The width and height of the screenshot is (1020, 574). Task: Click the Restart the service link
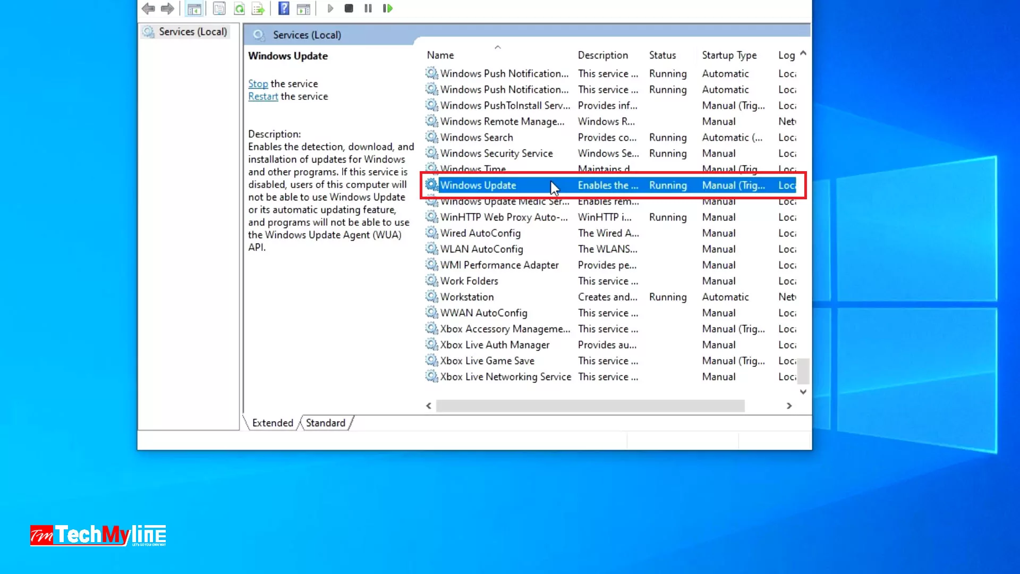coord(263,97)
